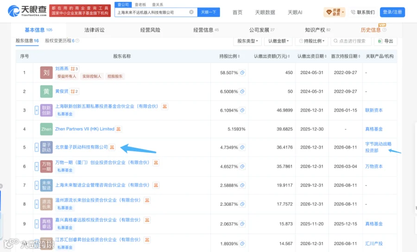The height and width of the screenshot is (252, 417).
Task: Click equity structure icon beside 江苏汇创睿昇
Action: coord(147,240)
